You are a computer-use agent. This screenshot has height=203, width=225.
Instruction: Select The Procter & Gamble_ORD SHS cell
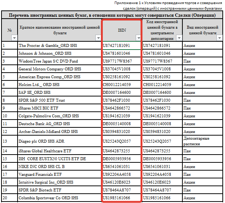point(59,45)
